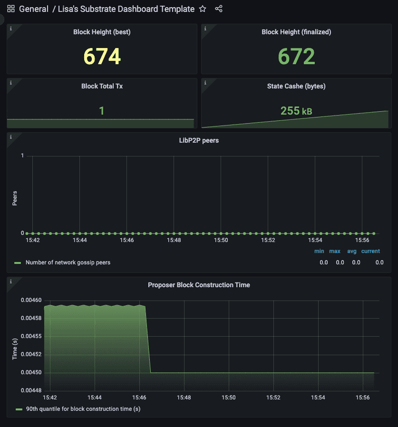Image resolution: width=398 pixels, height=427 pixels.
Task: Expand the collapsed left sidebar handle
Action: pyautogui.click(x=2, y=20)
